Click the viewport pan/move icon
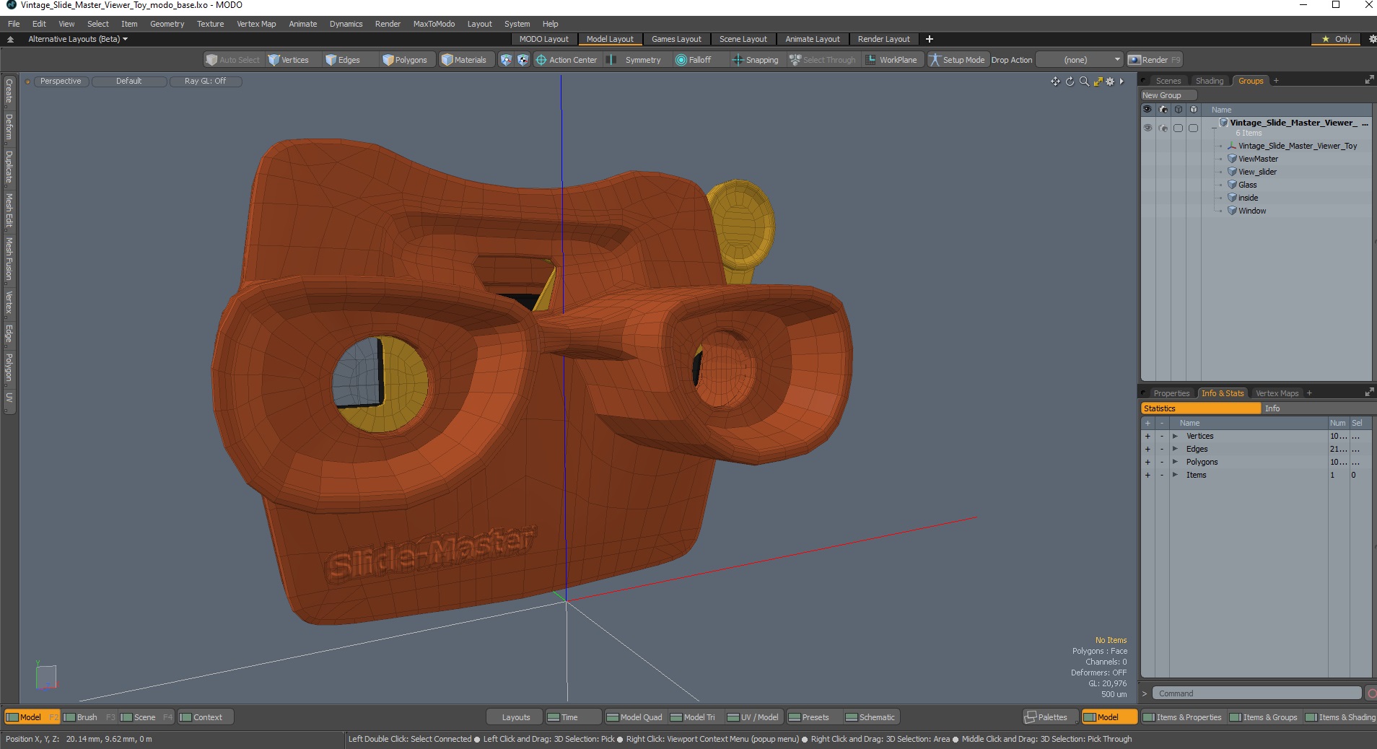 coord(1055,82)
